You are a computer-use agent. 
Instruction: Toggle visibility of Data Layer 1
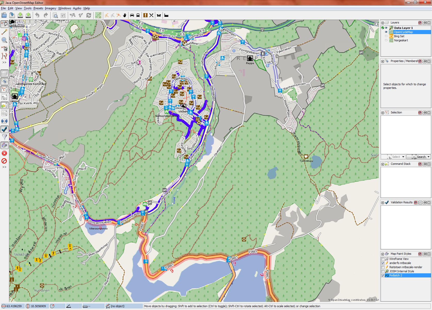coord(386,28)
